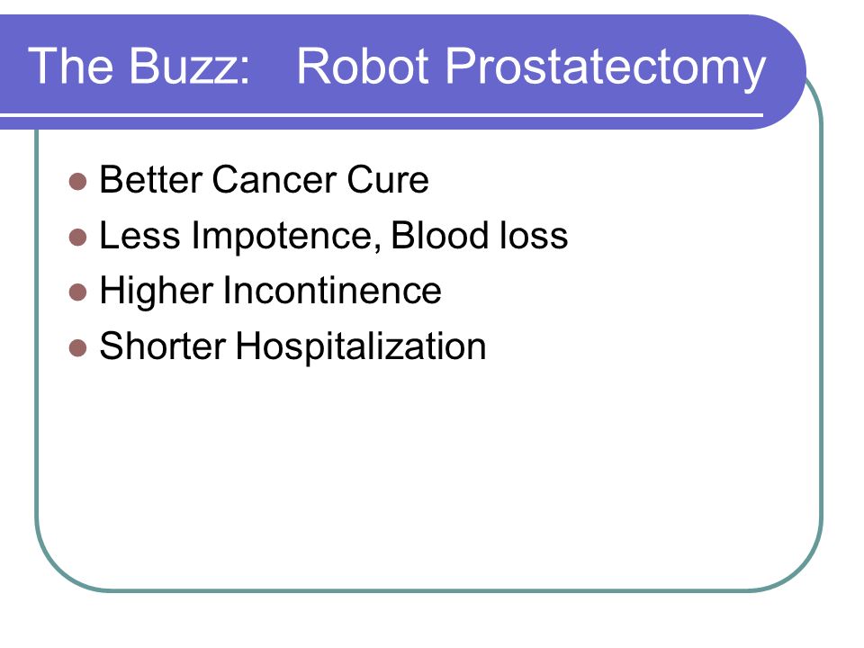Image resolution: width=864 pixels, height=648 pixels.
Task: Select the 'Higher Incontinence' bullet text
Action: [x=271, y=291]
